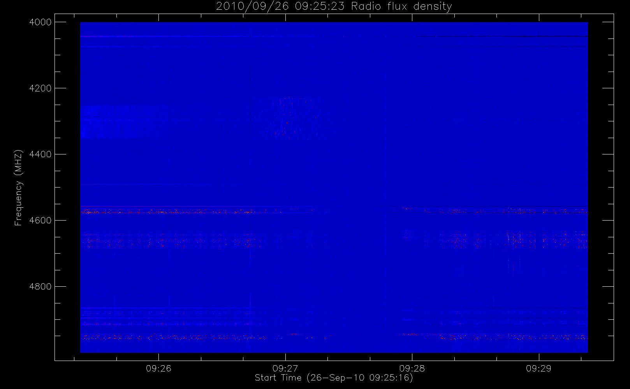
Task: Click the 09:28 time tick label
Action: [x=412, y=368]
